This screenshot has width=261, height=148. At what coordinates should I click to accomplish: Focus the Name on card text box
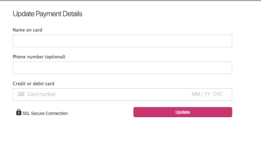[x=122, y=41]
